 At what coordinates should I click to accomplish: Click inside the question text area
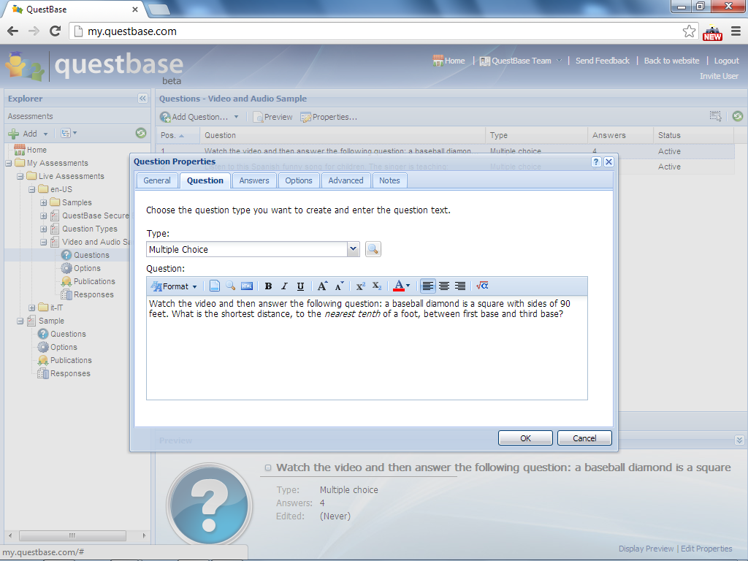pos(367,348)
